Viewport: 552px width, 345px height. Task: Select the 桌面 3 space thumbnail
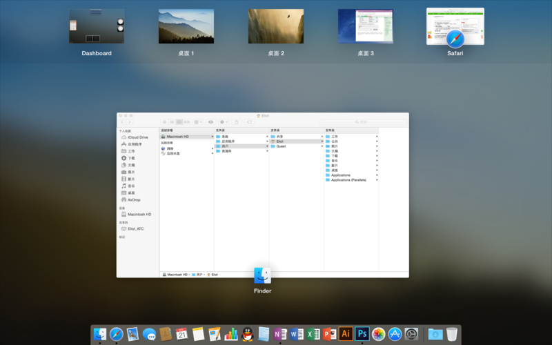(366, 26)
